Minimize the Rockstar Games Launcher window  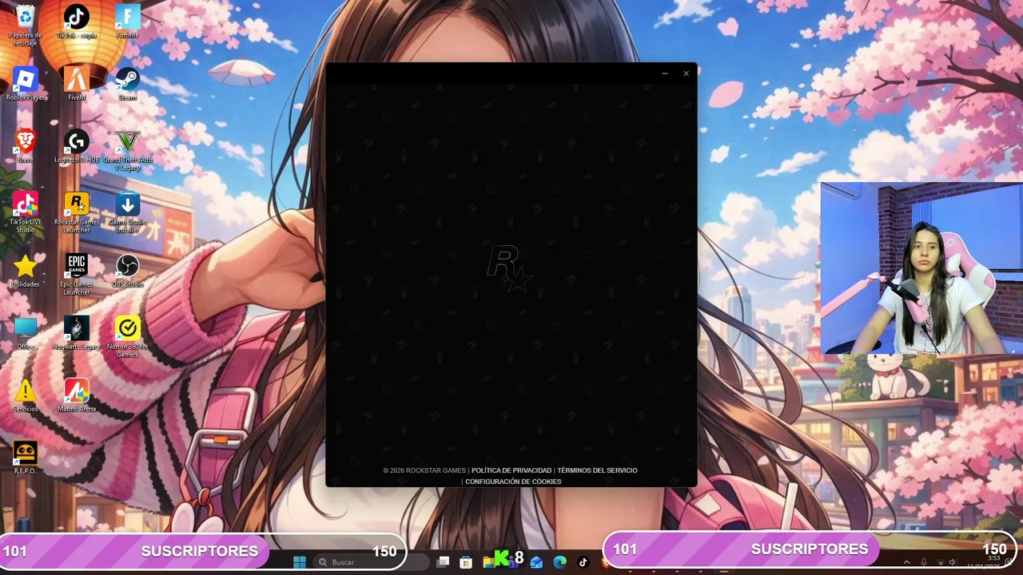click(x=664, y=73)
